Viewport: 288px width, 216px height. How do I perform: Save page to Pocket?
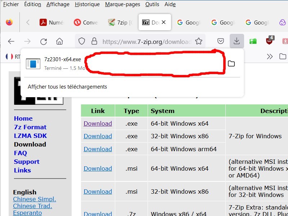pyautogui.click(x=221, y=41)
